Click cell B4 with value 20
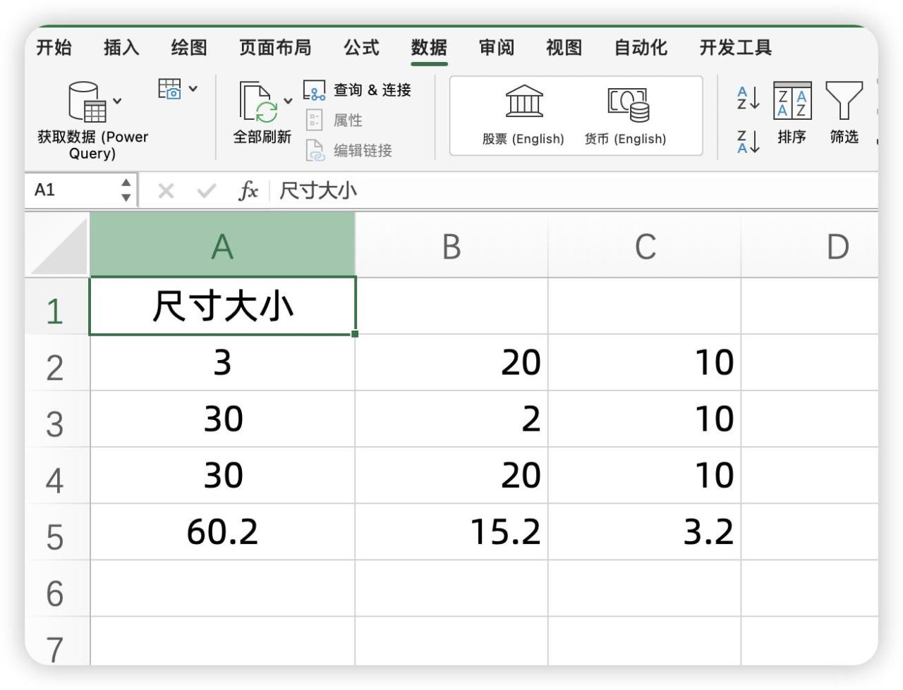Viewport: 903px width, 690px height. point(451,476)
